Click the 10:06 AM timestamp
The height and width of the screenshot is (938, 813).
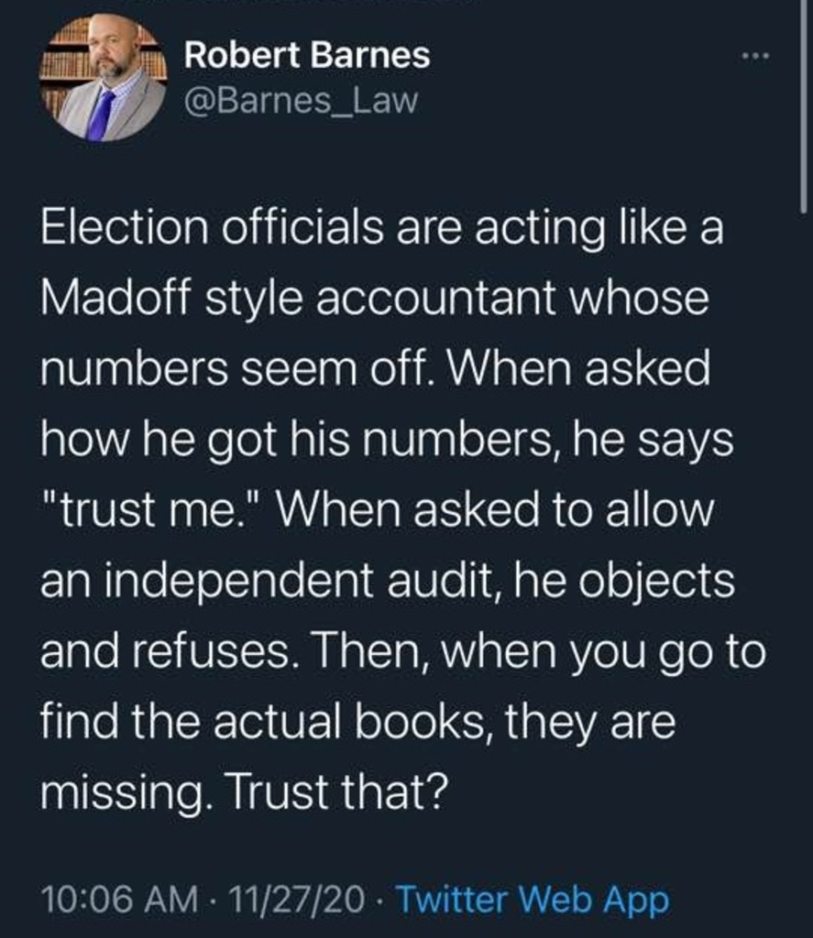point(119,900)
